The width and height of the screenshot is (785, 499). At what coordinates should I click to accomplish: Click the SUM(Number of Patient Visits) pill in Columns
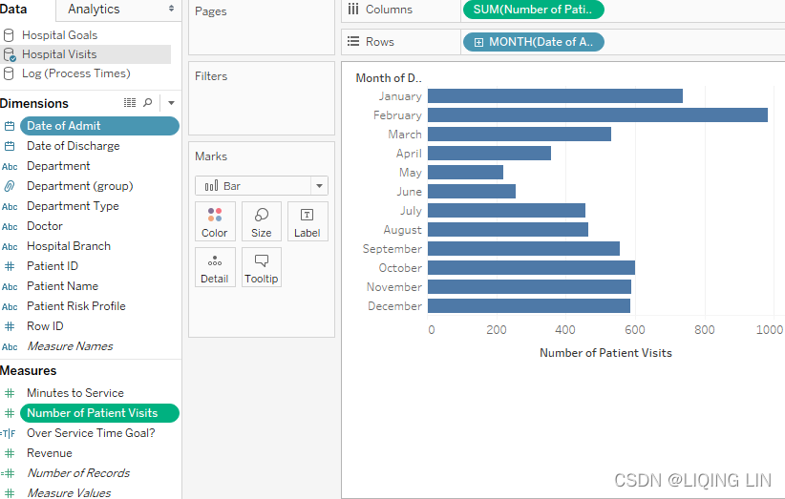[x=534, y=10]
